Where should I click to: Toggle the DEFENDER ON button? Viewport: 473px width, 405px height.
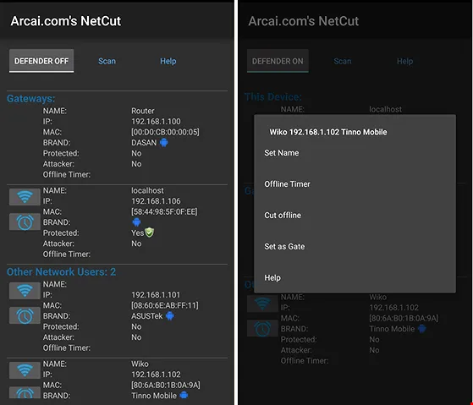click(x=278, y=61)
